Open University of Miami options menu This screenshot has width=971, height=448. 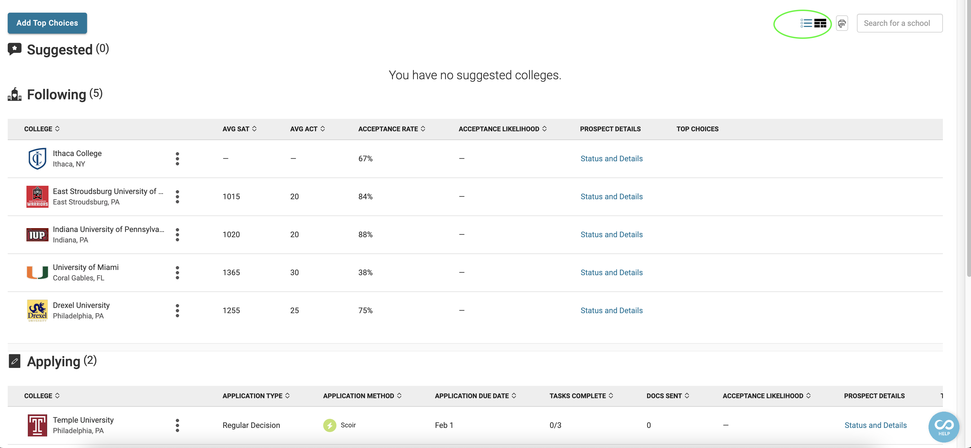[177, 273]
